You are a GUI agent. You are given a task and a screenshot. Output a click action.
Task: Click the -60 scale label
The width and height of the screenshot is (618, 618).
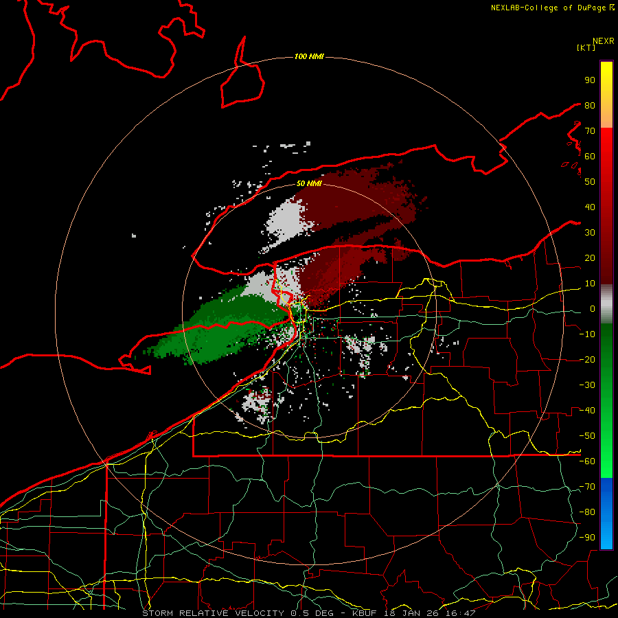coord(587,461)
